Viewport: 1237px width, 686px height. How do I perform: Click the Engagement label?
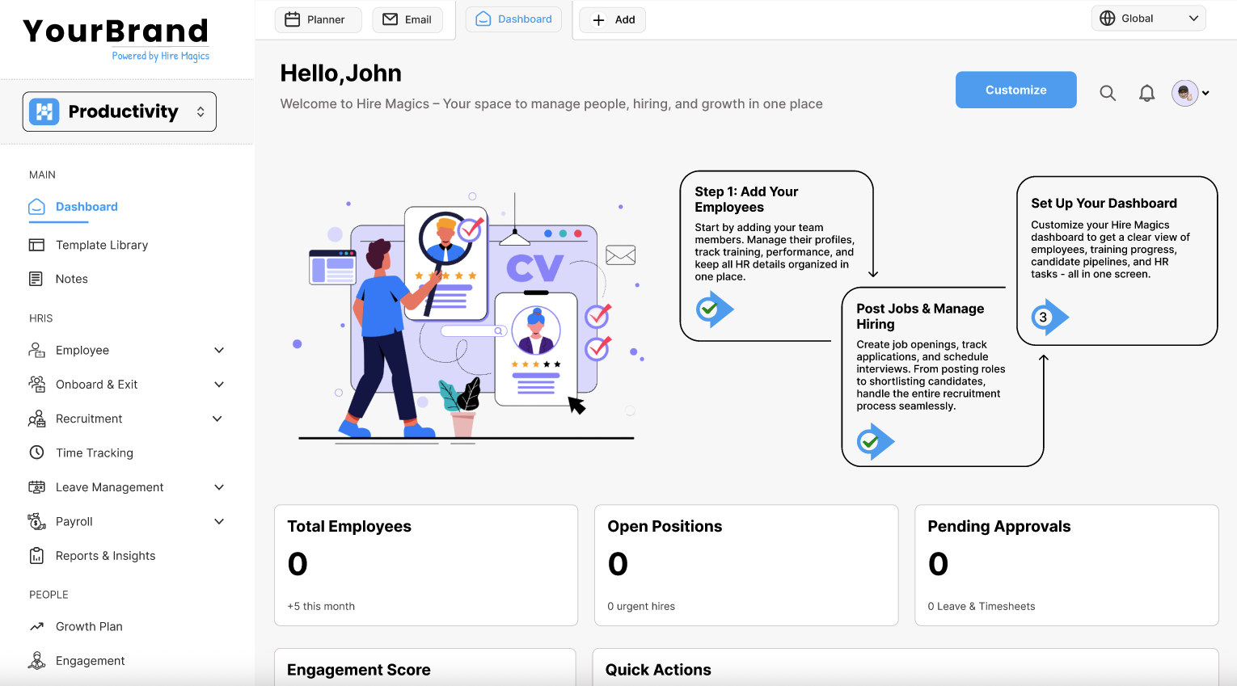[x=91, y=661]
